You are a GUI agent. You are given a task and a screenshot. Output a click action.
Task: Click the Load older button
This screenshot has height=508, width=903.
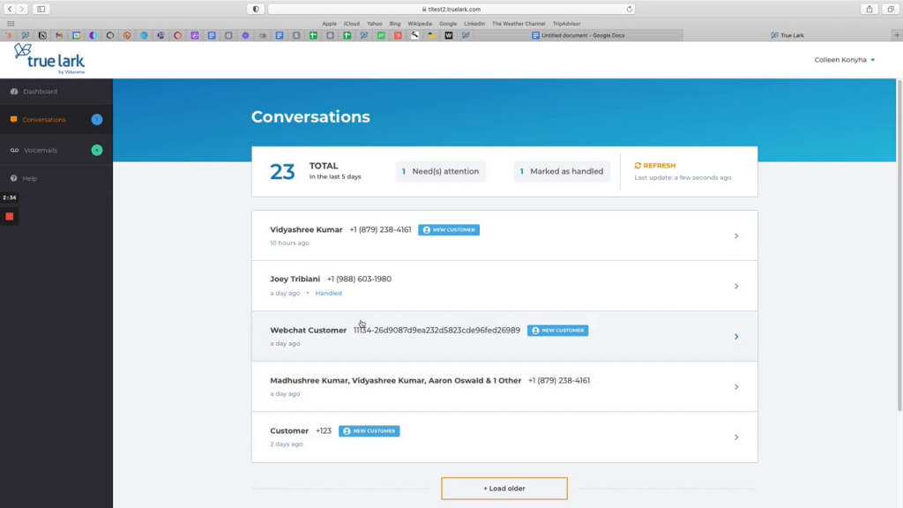click(504, 489)
